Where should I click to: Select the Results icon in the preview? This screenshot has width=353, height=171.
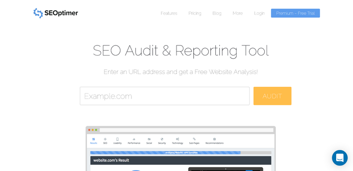pyautogui.click(x=94, y=139)
